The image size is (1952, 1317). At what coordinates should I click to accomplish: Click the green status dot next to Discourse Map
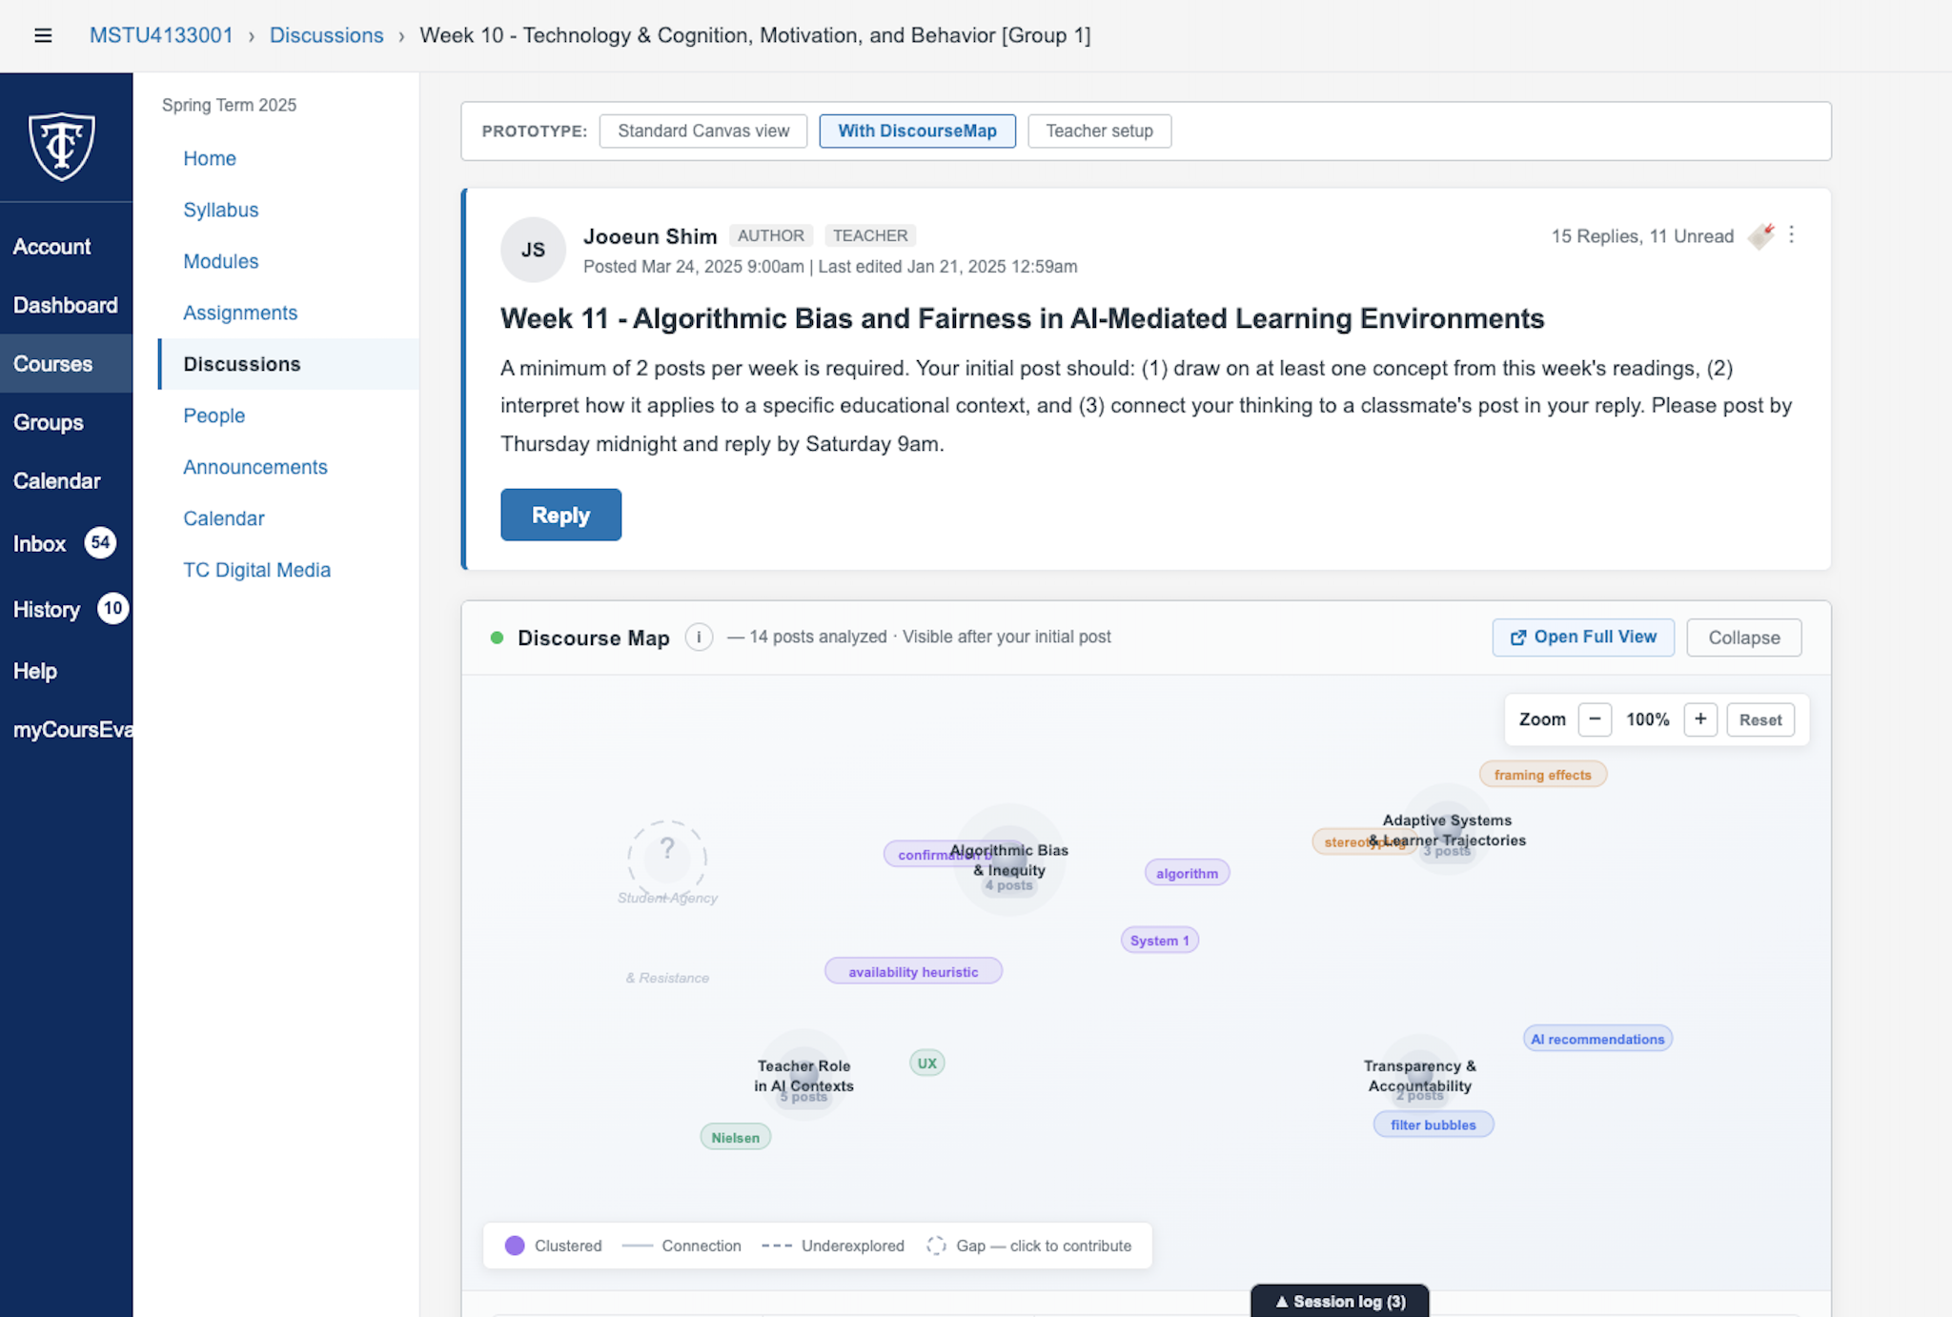click(497, 638)
